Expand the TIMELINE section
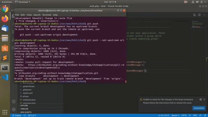 click(24, 109)
